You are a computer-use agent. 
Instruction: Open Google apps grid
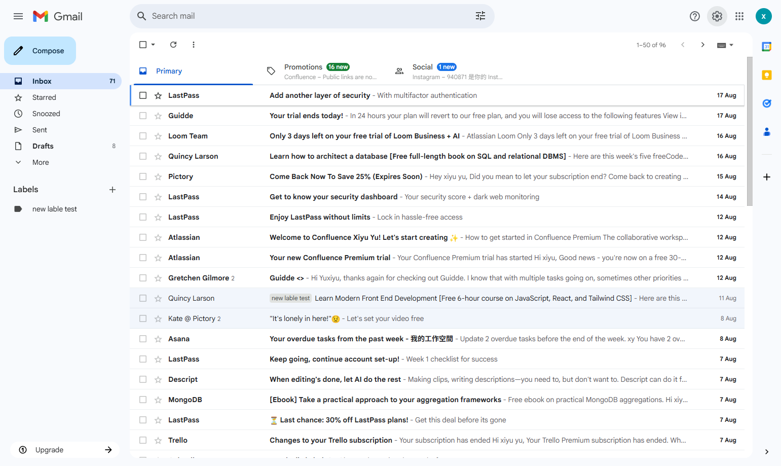(x=739, y=16)
